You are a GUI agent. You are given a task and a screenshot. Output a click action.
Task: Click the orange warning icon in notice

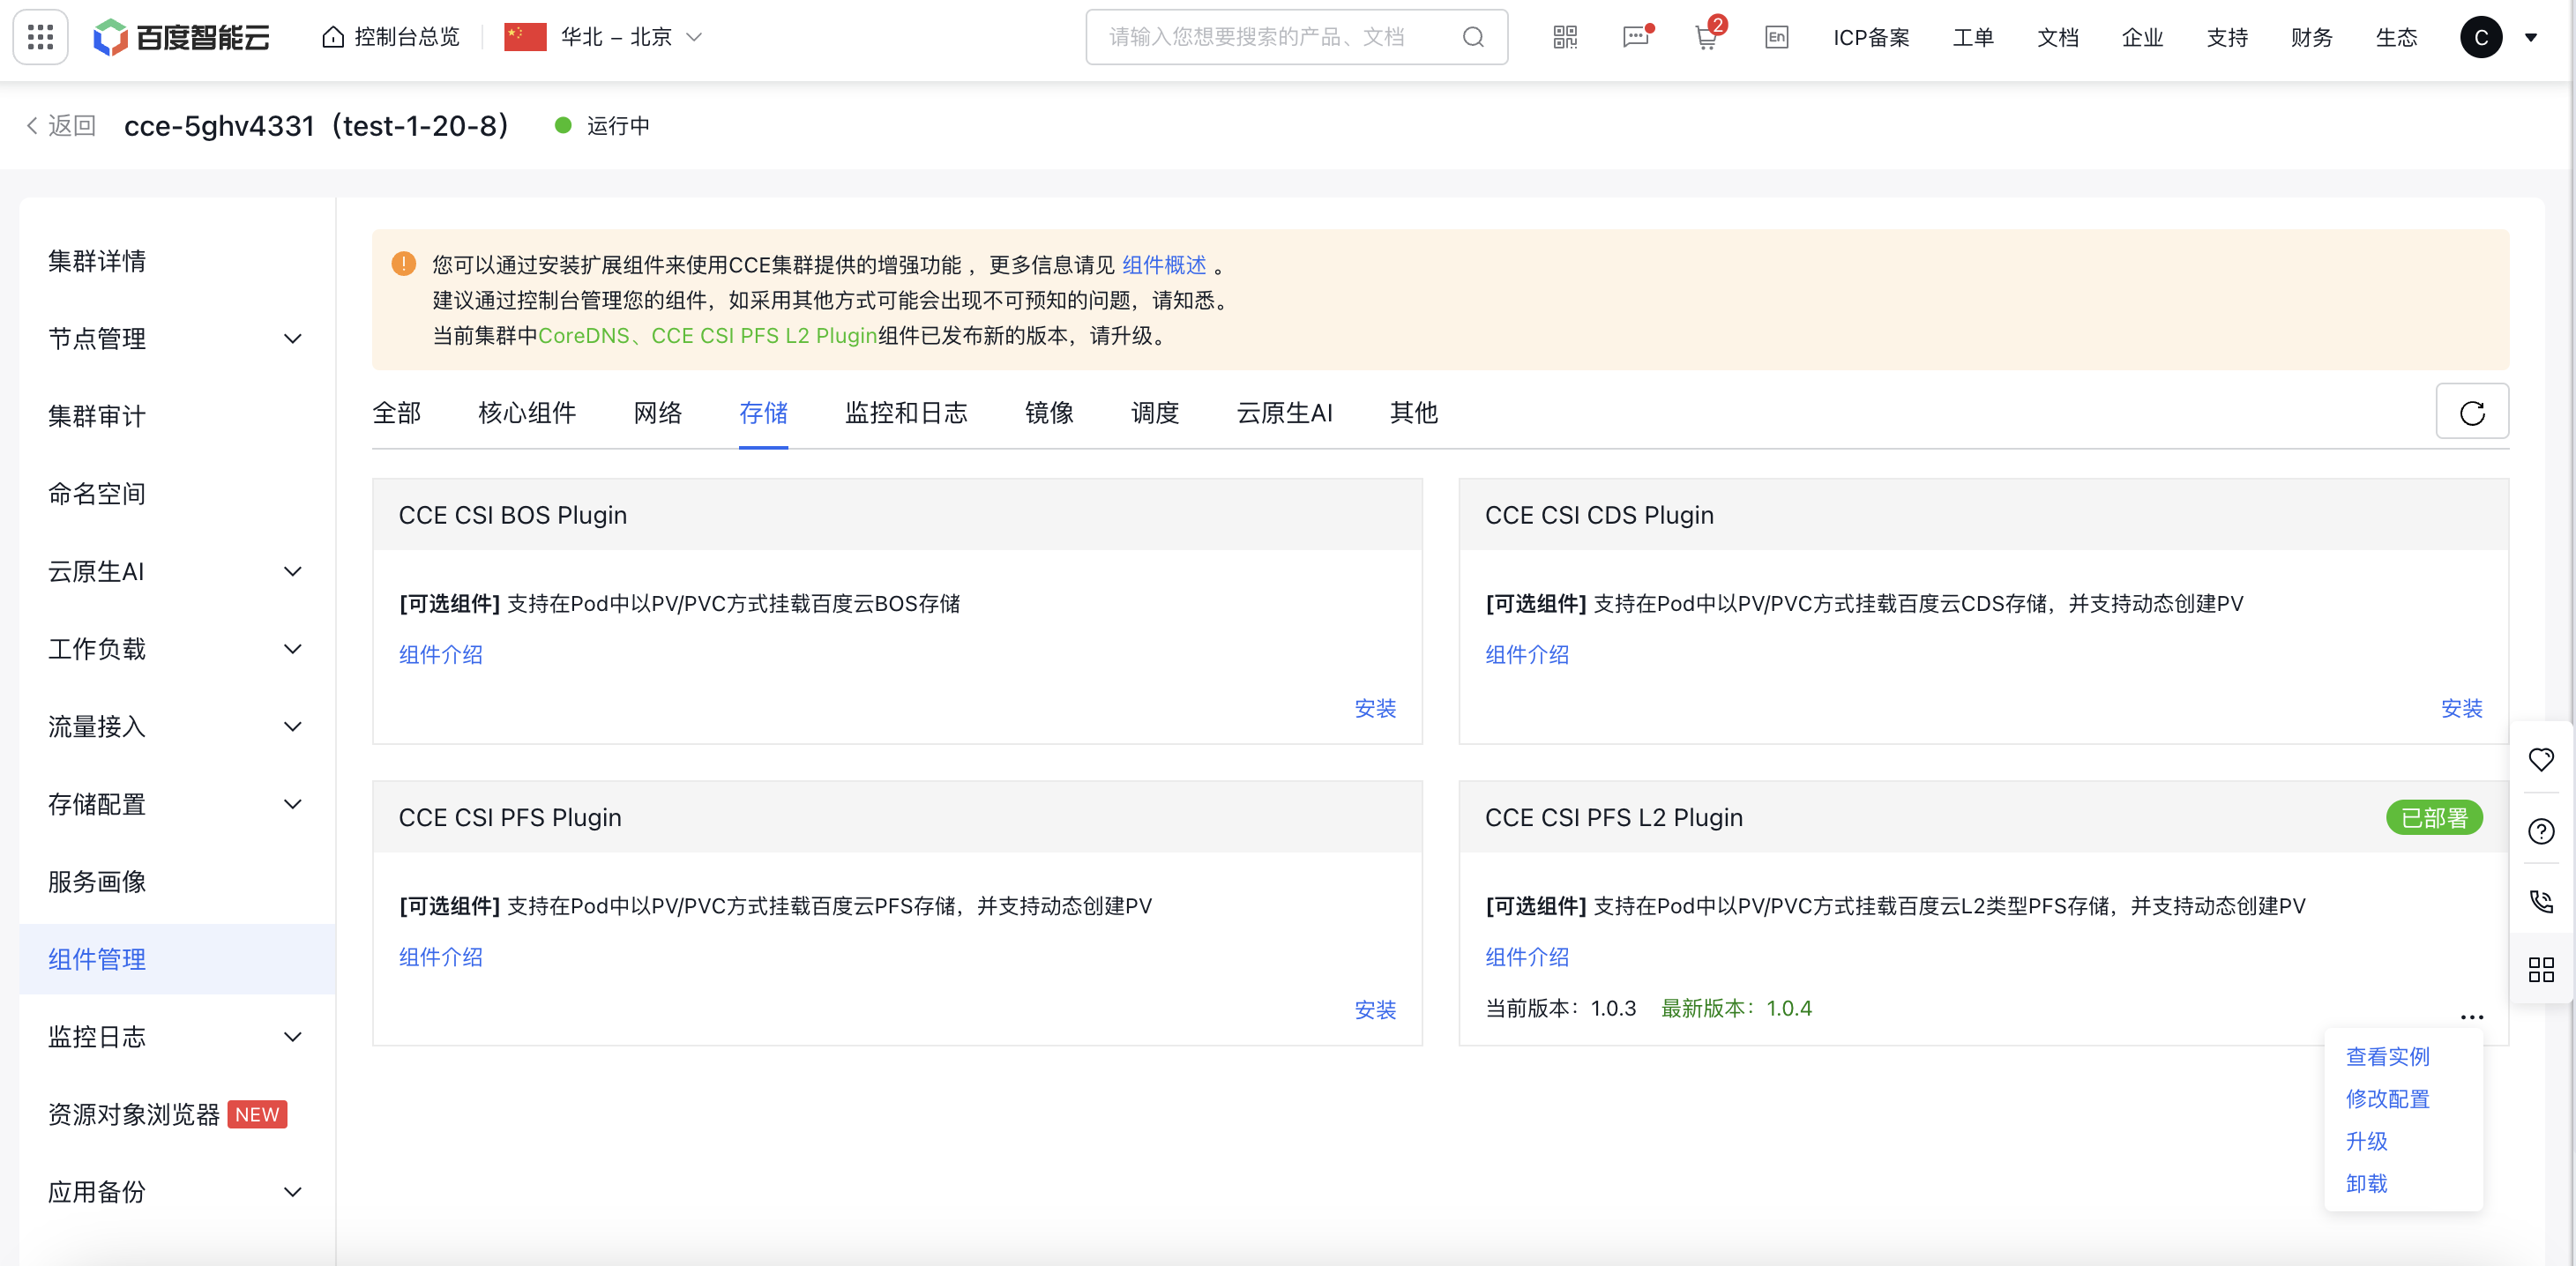403,264
